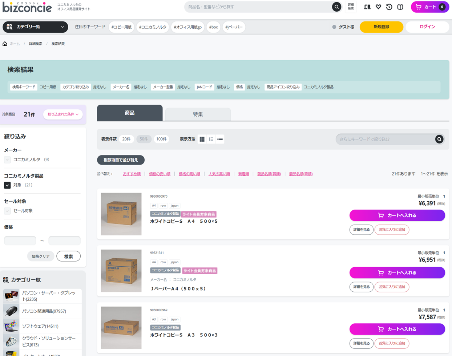Expand the カテゴリ一覧 dropdown menu
Screen dimensions: 452x356
click(x=35, y=27)
